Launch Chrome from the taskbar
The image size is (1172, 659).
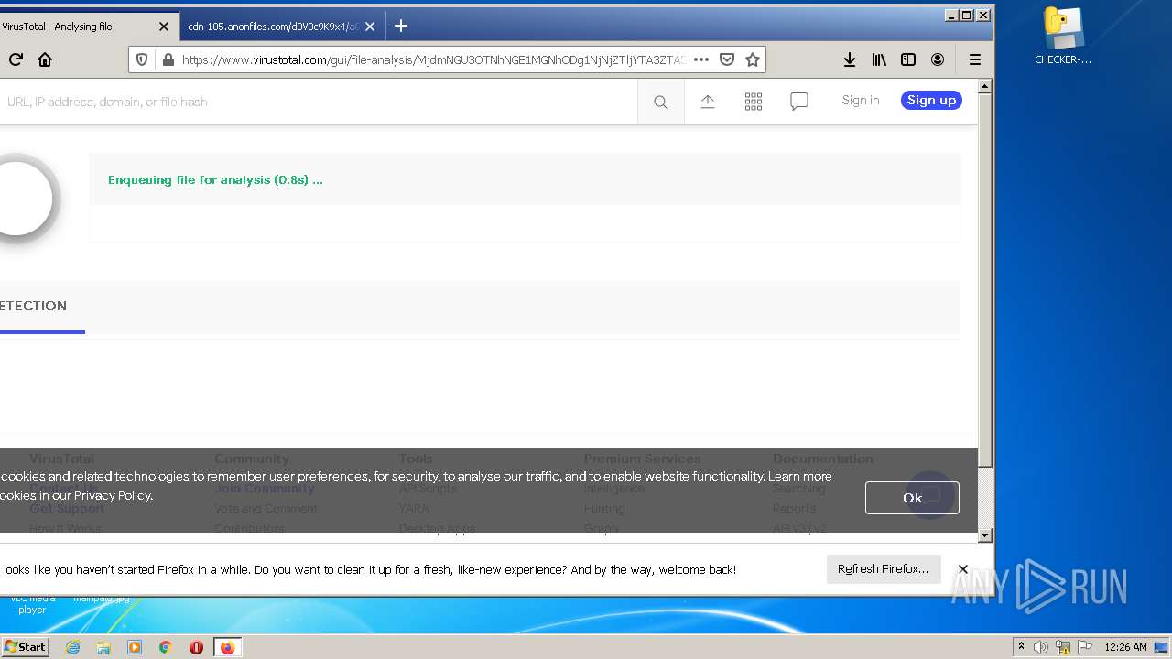(166, 647)
